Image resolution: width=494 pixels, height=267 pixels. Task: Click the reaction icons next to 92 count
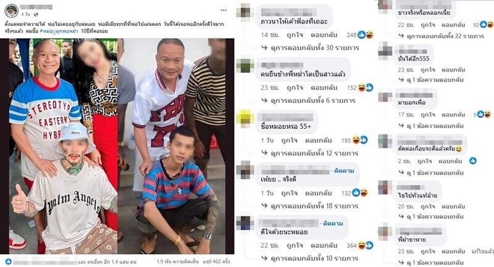point(487,25)
